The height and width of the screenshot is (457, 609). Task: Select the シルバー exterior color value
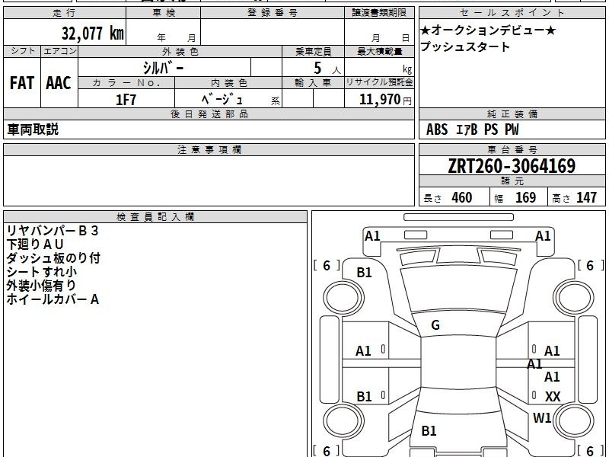coord(164,68)
